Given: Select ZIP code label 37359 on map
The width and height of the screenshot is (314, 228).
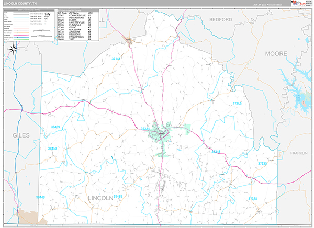Looking at the screenshot, I should coord(237,104).
